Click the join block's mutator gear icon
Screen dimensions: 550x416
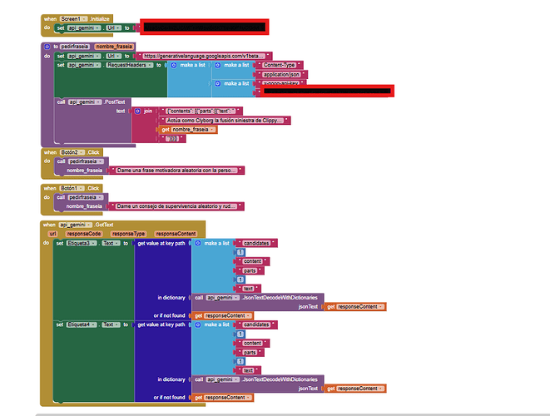[x=138, y=111]
